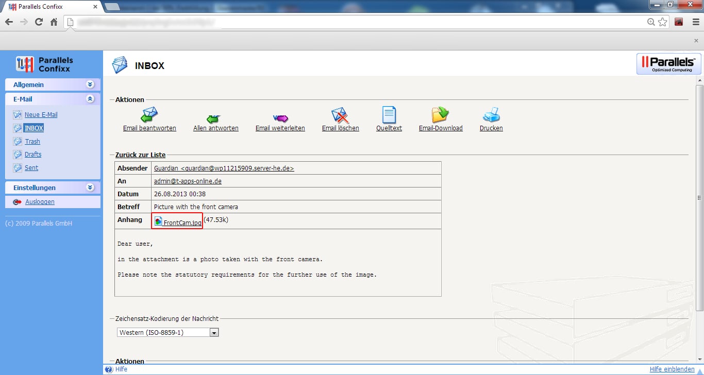Select the Parallels Confixx browser tab
The height and width of the screenshot is (375, 704).
point(52,6)
